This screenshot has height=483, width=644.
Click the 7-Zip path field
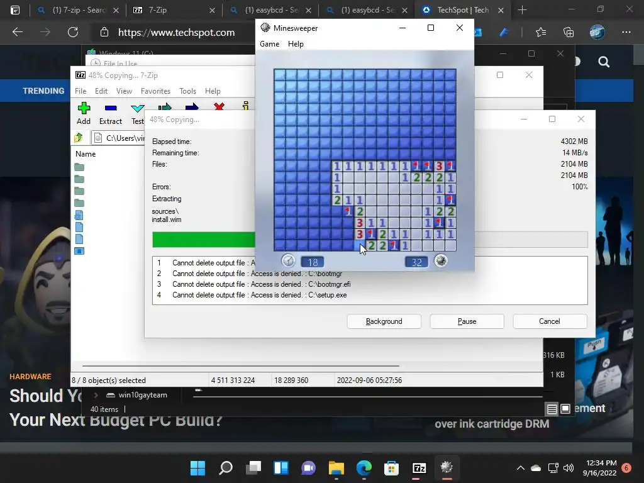click(x=118, y=138)
